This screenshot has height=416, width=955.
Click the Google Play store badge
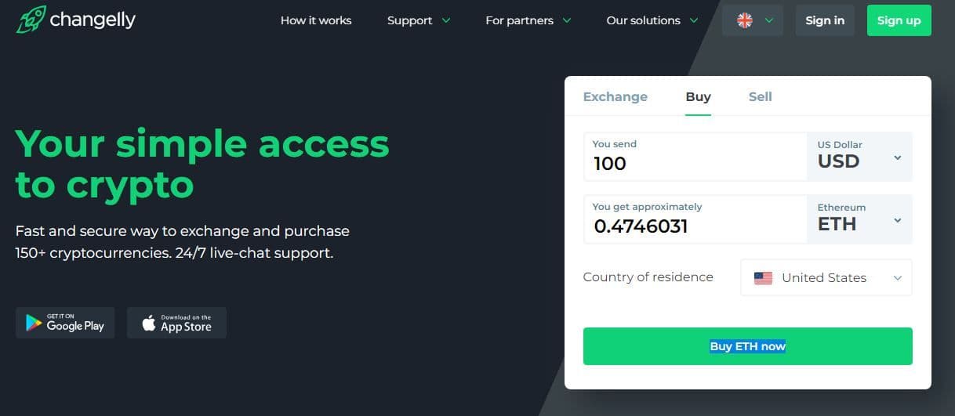[65, 323]
